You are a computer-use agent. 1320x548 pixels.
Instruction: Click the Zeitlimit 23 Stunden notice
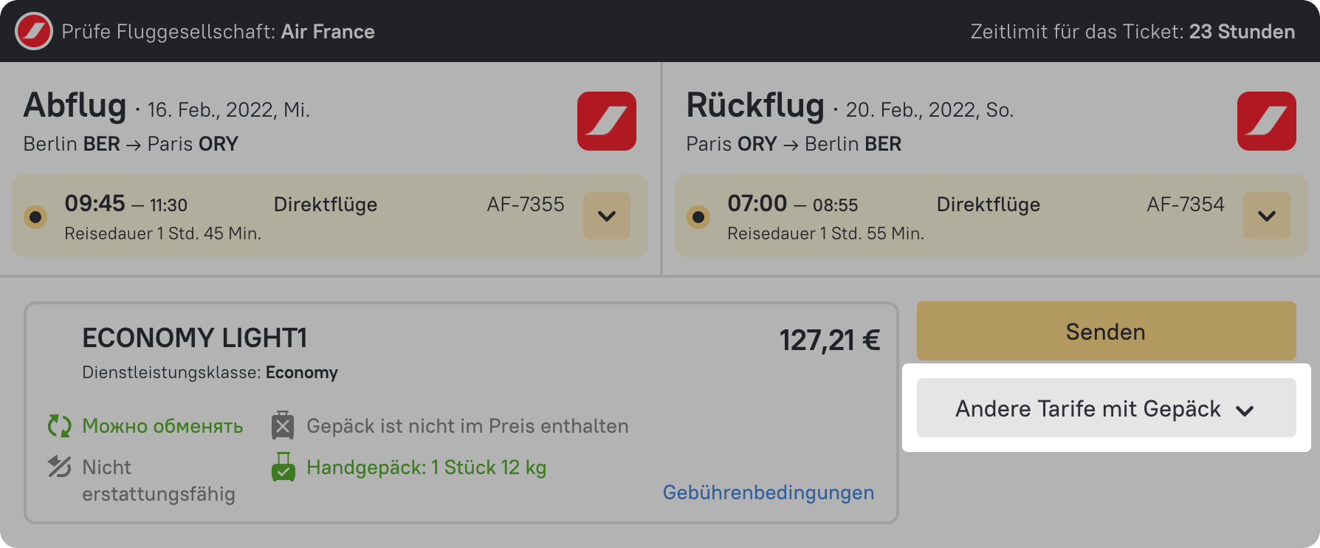[1132, 32]
